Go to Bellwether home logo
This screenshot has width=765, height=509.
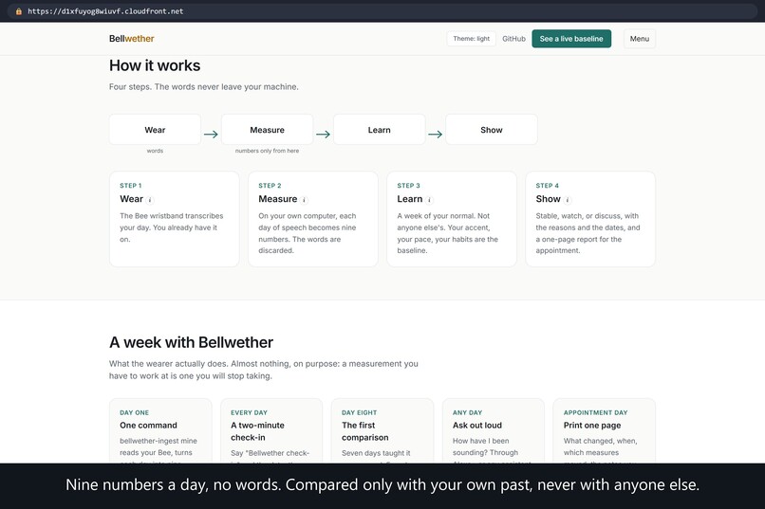(131, 39)
